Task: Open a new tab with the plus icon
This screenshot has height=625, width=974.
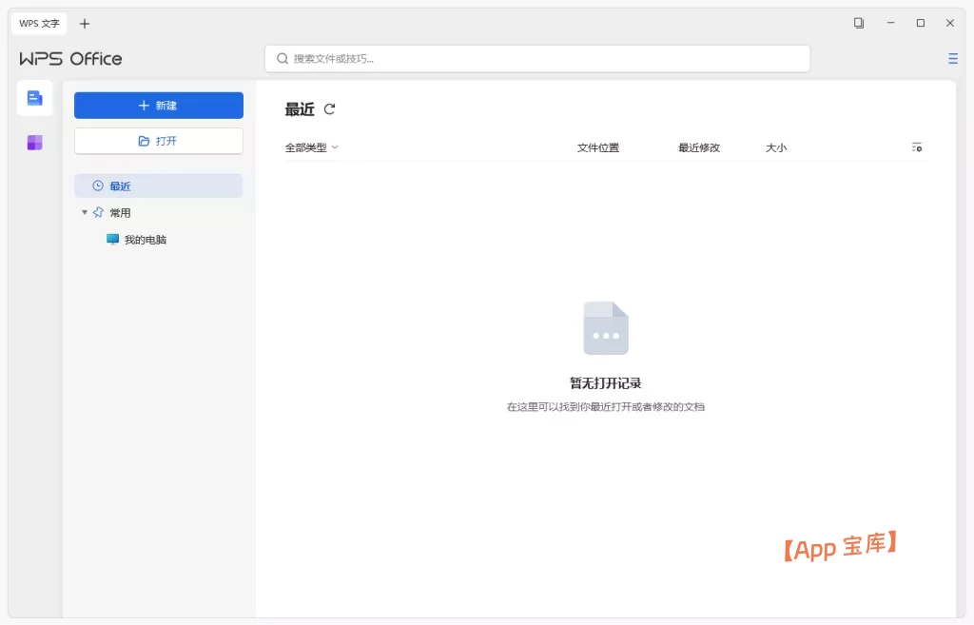Action: (x=85, y=23)
